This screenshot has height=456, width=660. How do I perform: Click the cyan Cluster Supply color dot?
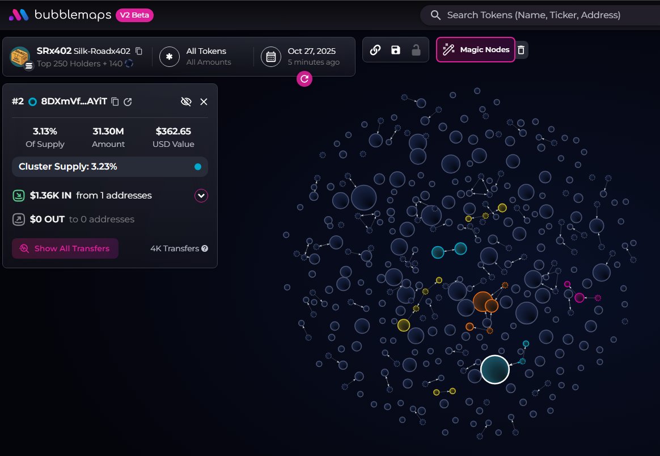point(197,167)
